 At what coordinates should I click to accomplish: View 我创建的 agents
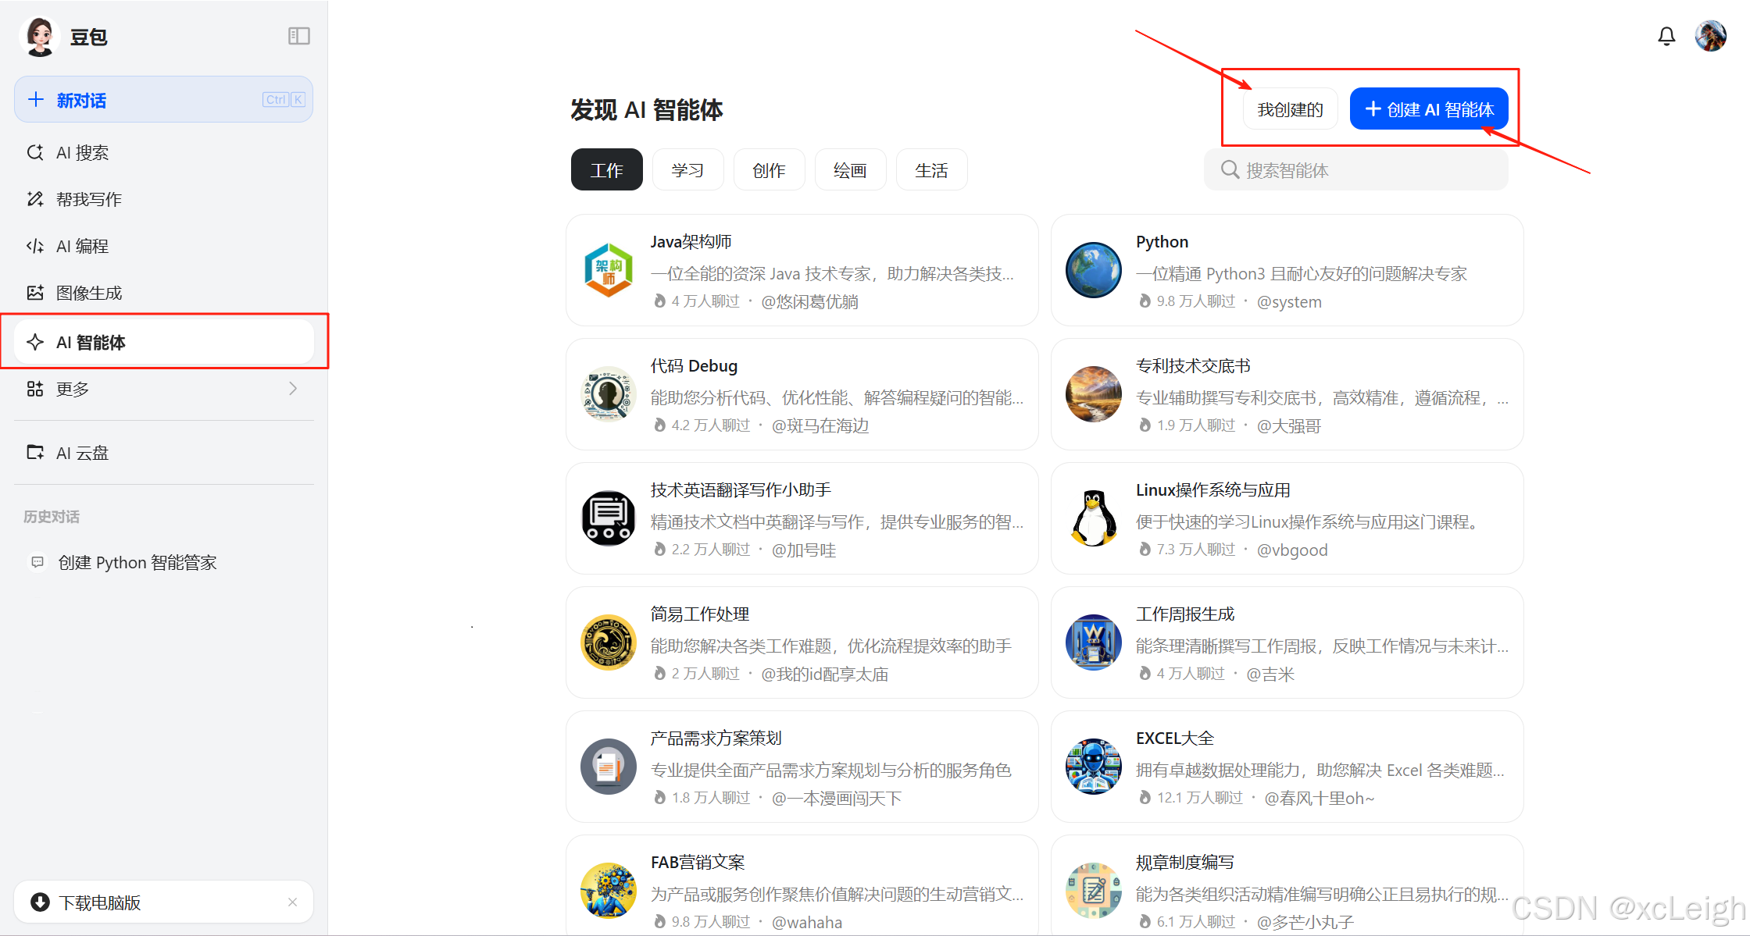click(x=1290, y=109)
